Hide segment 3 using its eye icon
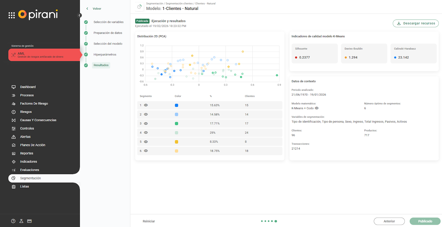 tap(146, 123)
